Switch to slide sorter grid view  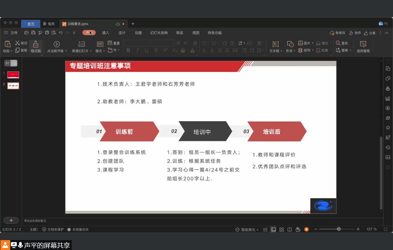coord(281,230)
